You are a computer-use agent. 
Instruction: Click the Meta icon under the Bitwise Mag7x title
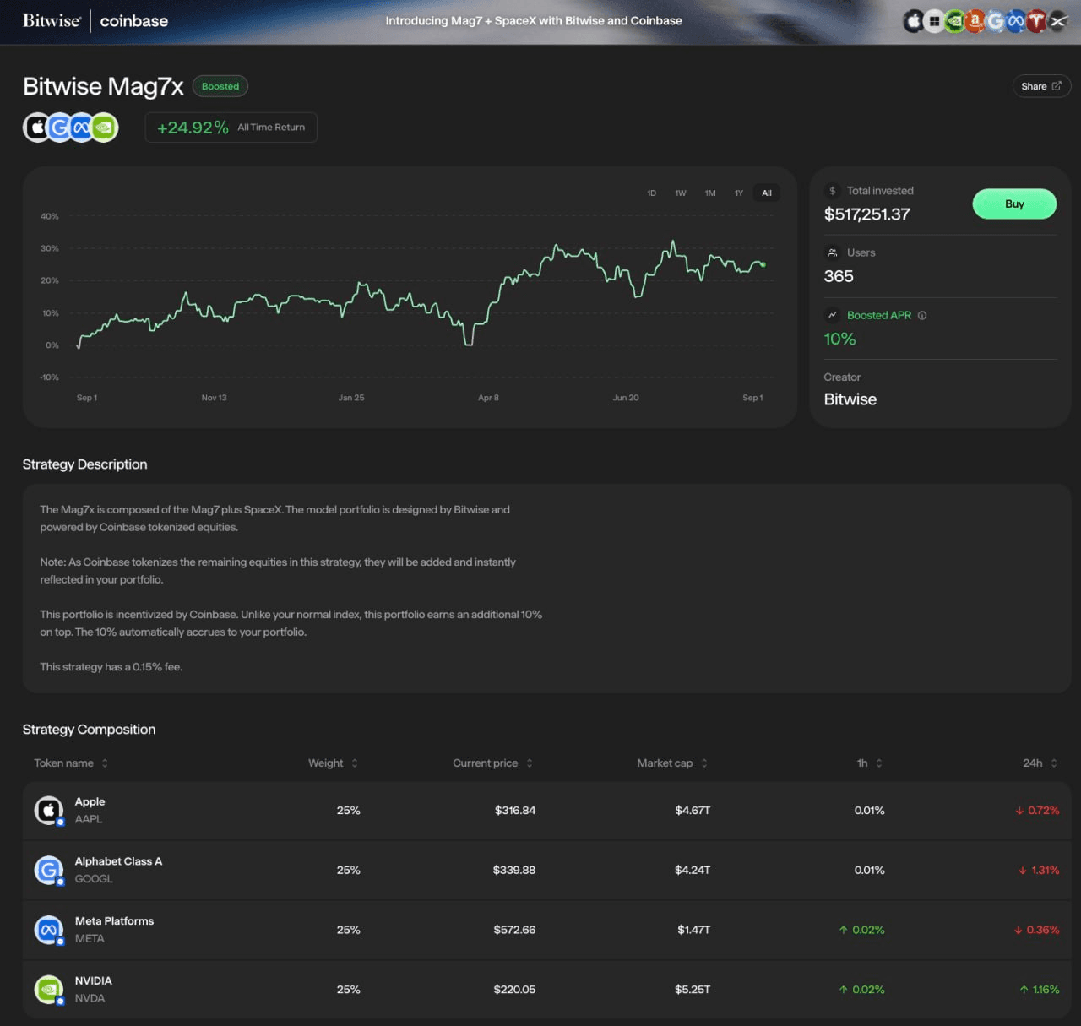pos(81,128)
